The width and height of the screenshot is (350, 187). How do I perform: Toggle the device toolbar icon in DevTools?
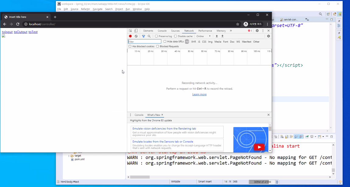136,31
